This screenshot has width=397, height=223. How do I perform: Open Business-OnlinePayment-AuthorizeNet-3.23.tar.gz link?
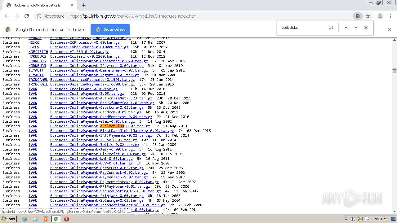click(x=101, y=98)
